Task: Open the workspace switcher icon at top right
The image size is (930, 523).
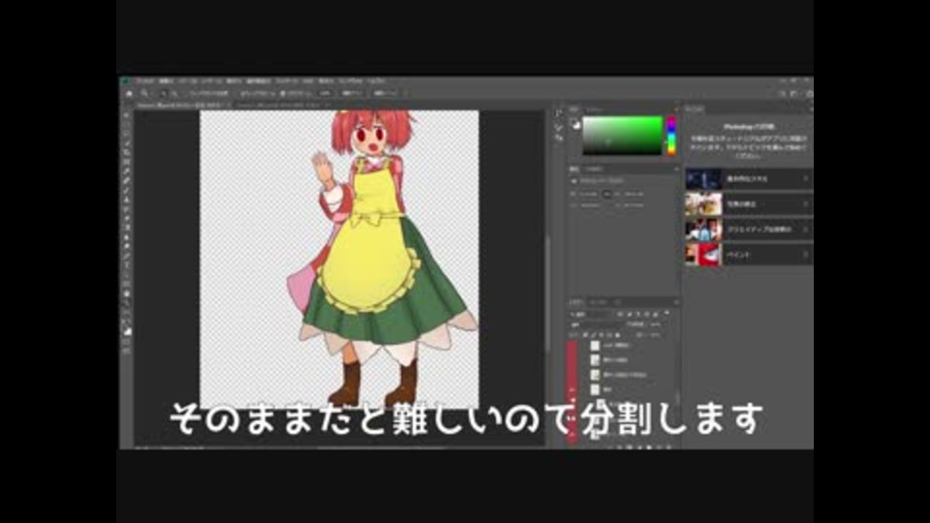Action: point(794,94)
